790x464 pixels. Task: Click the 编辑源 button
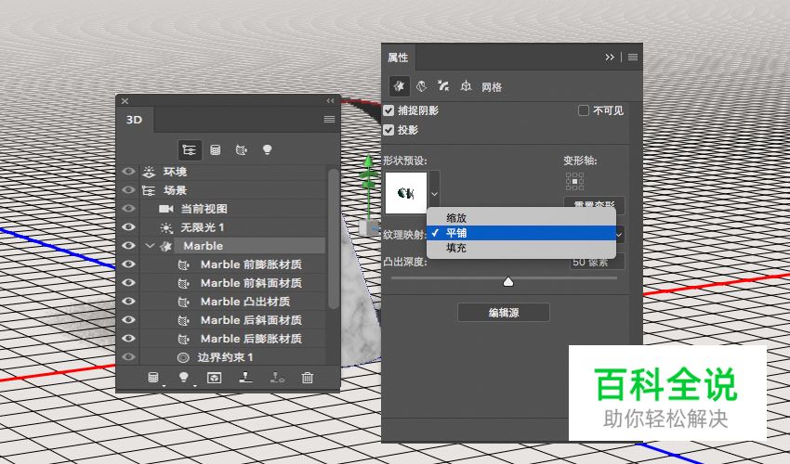point(504,313)
